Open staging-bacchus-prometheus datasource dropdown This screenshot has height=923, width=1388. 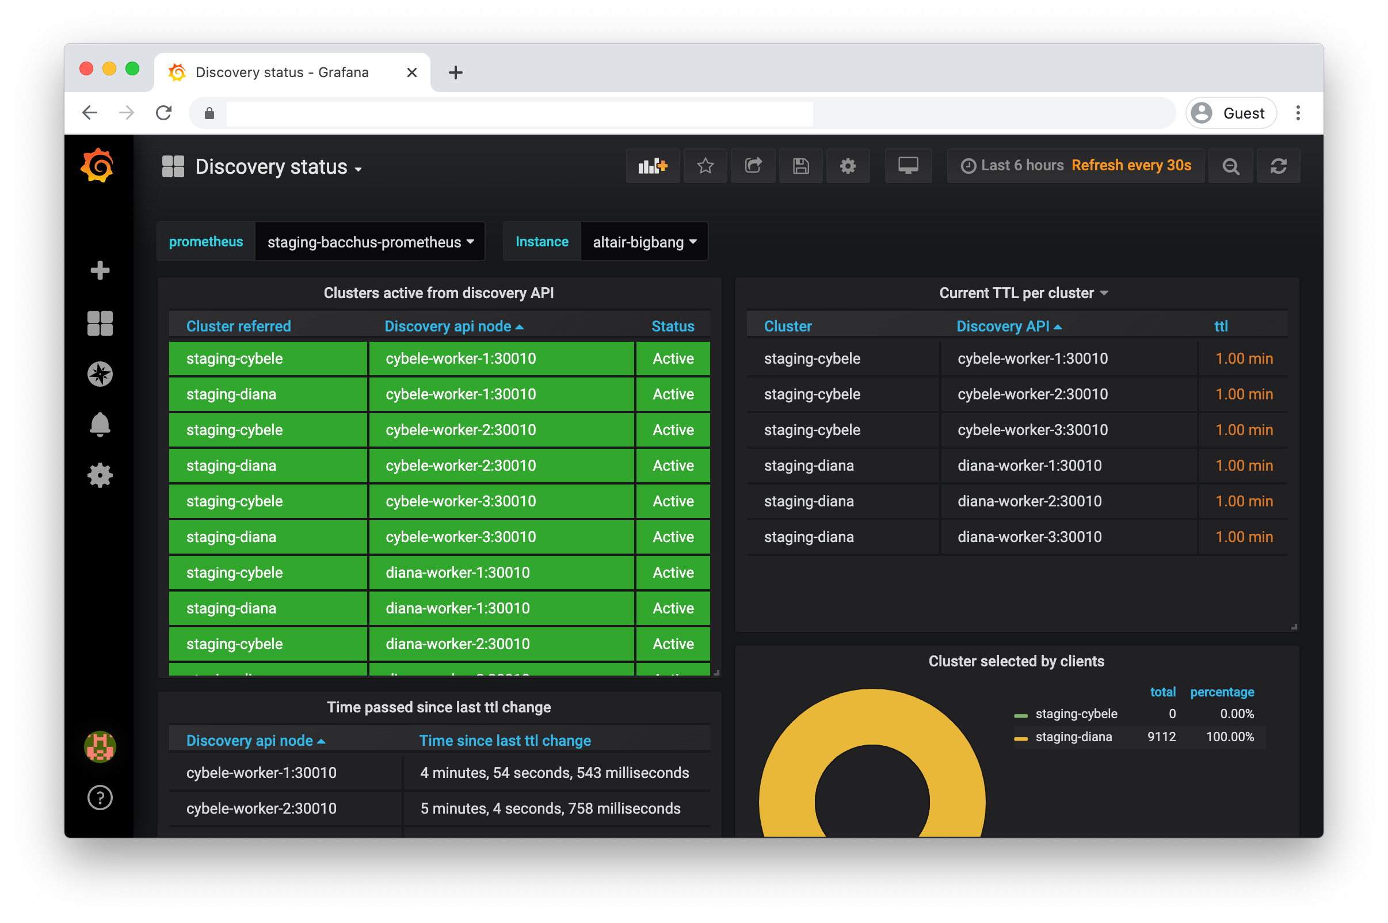[370, 242]
